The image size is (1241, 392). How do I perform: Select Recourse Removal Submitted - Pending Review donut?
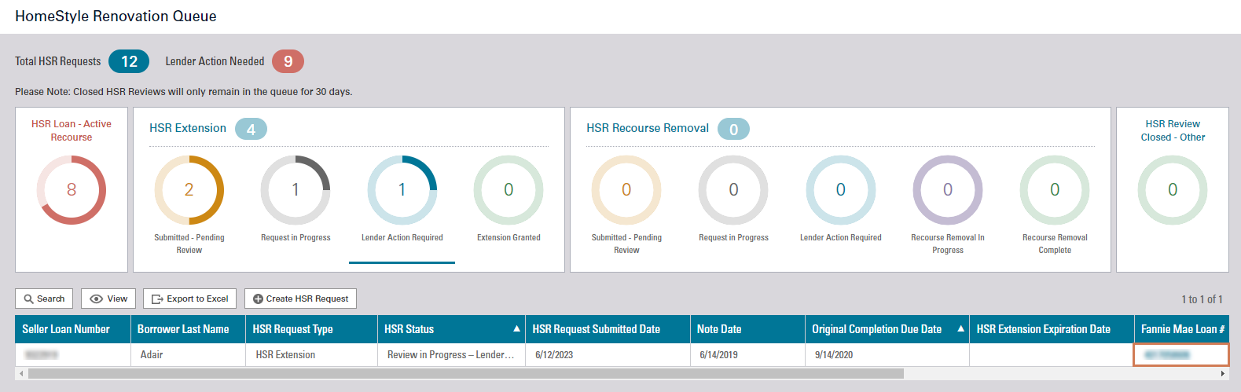626,189
